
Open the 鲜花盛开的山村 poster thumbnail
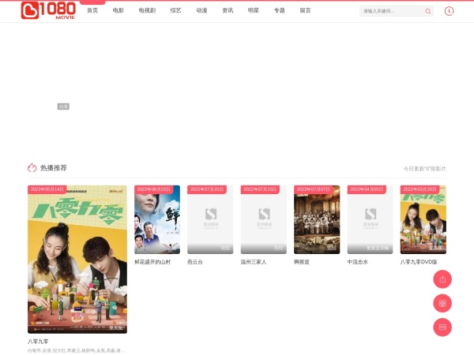point(156,219)
